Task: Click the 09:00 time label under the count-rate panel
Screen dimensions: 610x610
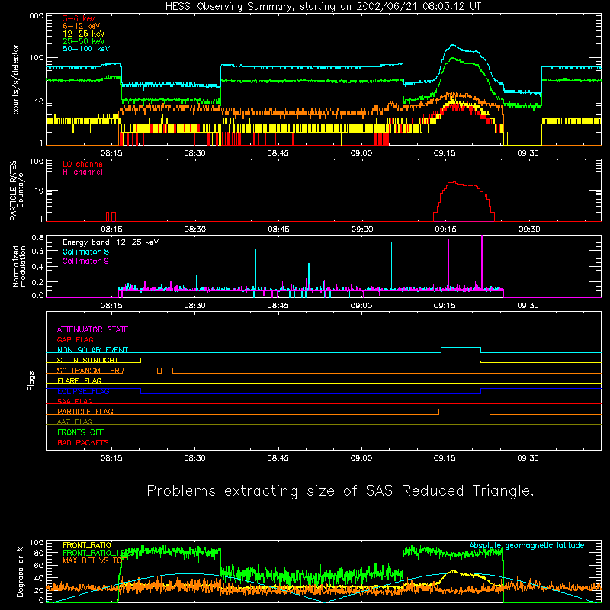Action: (x=361, y=153)
